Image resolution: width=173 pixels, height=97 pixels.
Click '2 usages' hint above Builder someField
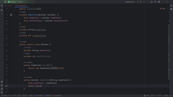click(27, 47)
